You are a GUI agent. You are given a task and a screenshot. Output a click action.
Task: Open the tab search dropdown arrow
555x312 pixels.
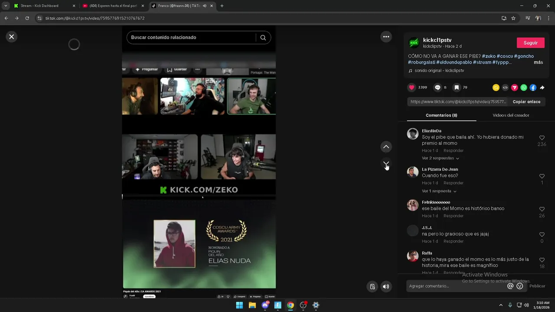tap(6, 6)
